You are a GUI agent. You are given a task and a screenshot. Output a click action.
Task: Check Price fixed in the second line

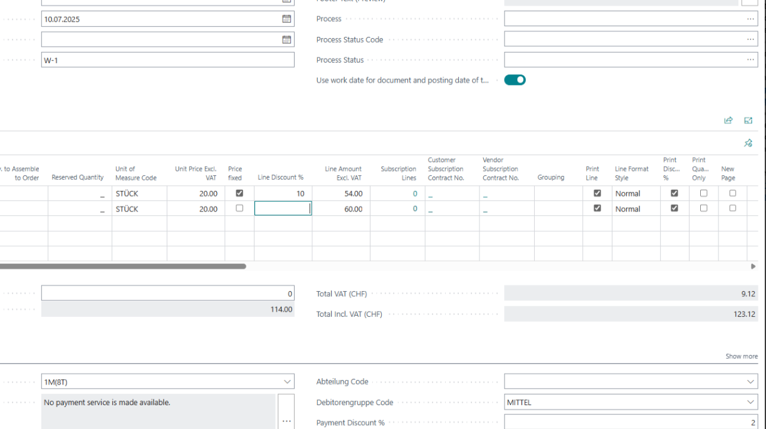239,209
